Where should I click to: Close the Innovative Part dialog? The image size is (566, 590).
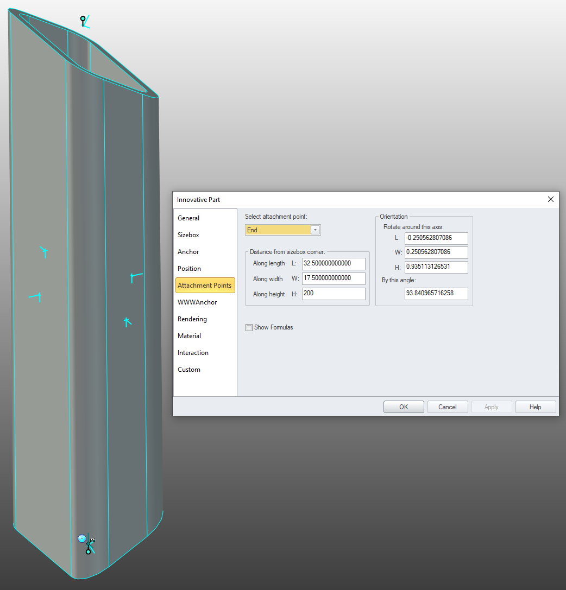point(551,199)
